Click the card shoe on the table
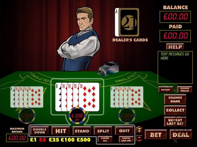The image size is (197, 147). pyautogui.click(x=108, y=68)
